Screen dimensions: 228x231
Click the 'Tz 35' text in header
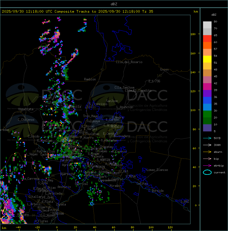(x=148, y=11)
